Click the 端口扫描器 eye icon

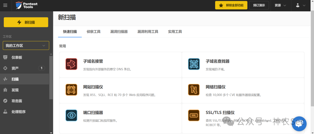(x=71, y=115)
